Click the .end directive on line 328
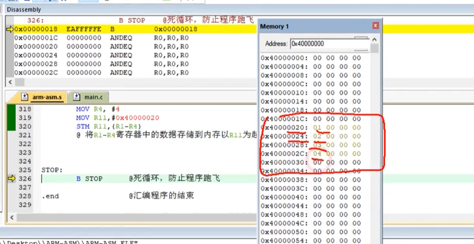Image resolution: width=474 pixels, height=244 pixels. (x=50, y=196)
